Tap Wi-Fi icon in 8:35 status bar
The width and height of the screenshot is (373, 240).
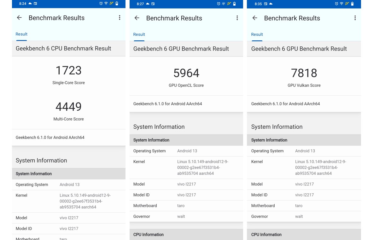point(341,4)
